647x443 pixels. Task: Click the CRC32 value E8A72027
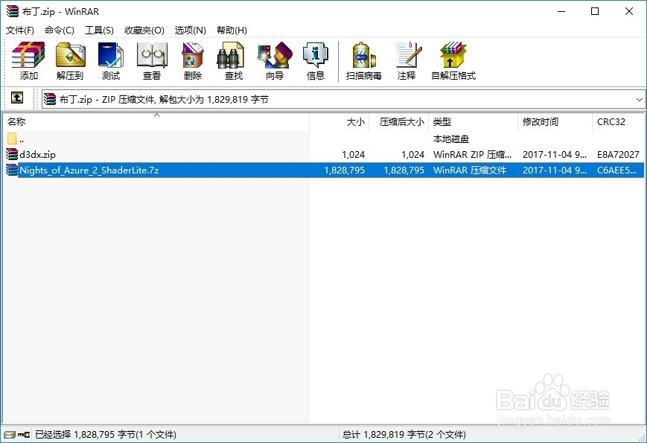tap(618, 155)
